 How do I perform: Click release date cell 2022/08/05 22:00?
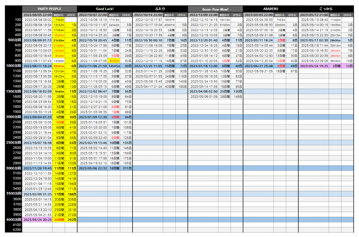coord(37,15)
